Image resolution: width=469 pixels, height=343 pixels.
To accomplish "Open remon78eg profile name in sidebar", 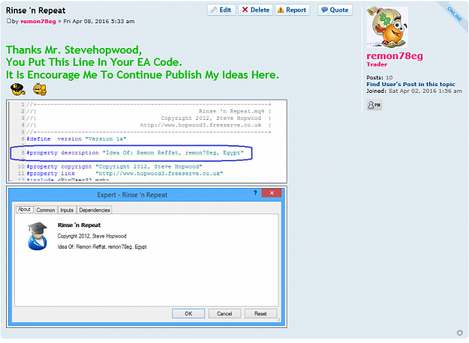I will [395, 56].
